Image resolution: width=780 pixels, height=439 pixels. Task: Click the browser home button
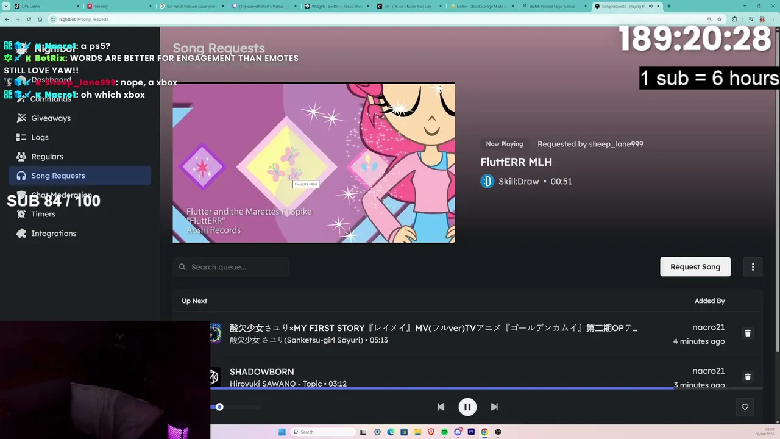40,19
